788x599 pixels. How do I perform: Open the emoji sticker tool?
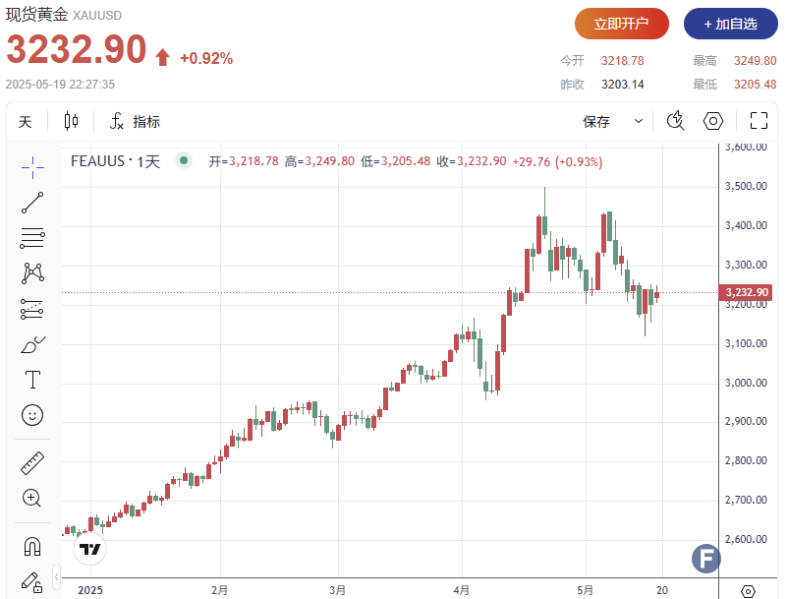tap(32, 415)
